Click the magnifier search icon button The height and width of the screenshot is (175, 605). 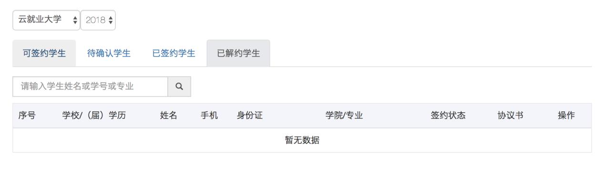click(180, 87)
